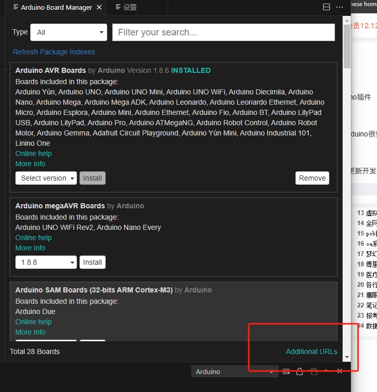Screen dimensions: 377x392
Task: Click Refresh Package Indexes link
Action: [54, 52]
